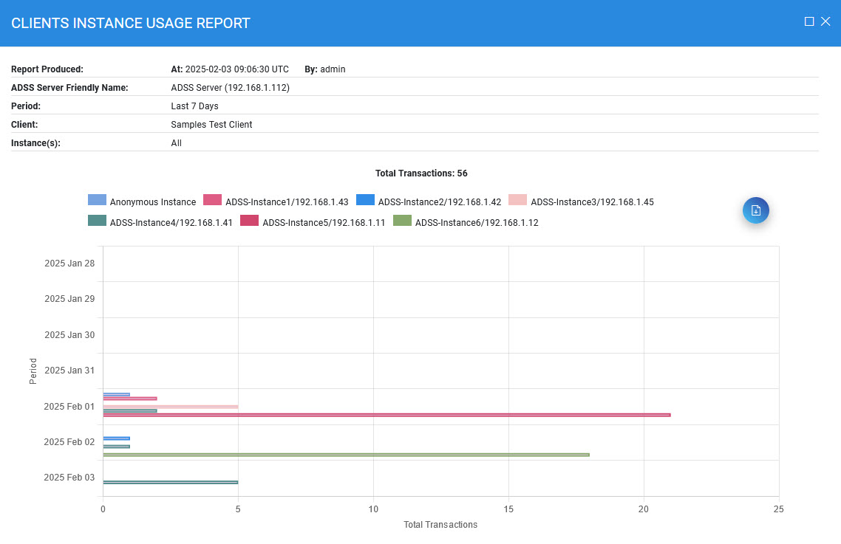
Task: Close the Clients Instance Usage Report
Action: (x=825, y=22)
